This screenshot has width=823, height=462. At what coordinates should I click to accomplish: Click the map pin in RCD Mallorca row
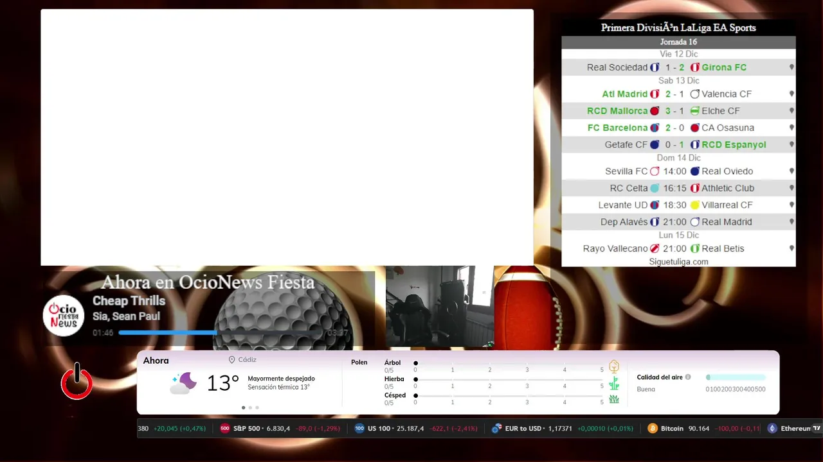[791, 111]
